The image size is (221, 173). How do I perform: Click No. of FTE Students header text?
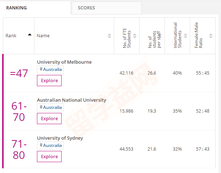[x=127, y=38]
